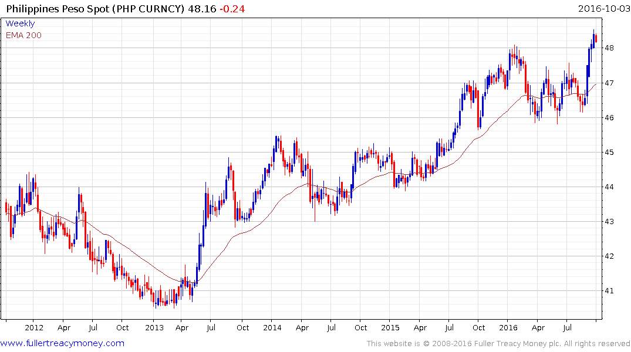
Task: Click the 43 price axis label
Action: [x=609, y=221]
